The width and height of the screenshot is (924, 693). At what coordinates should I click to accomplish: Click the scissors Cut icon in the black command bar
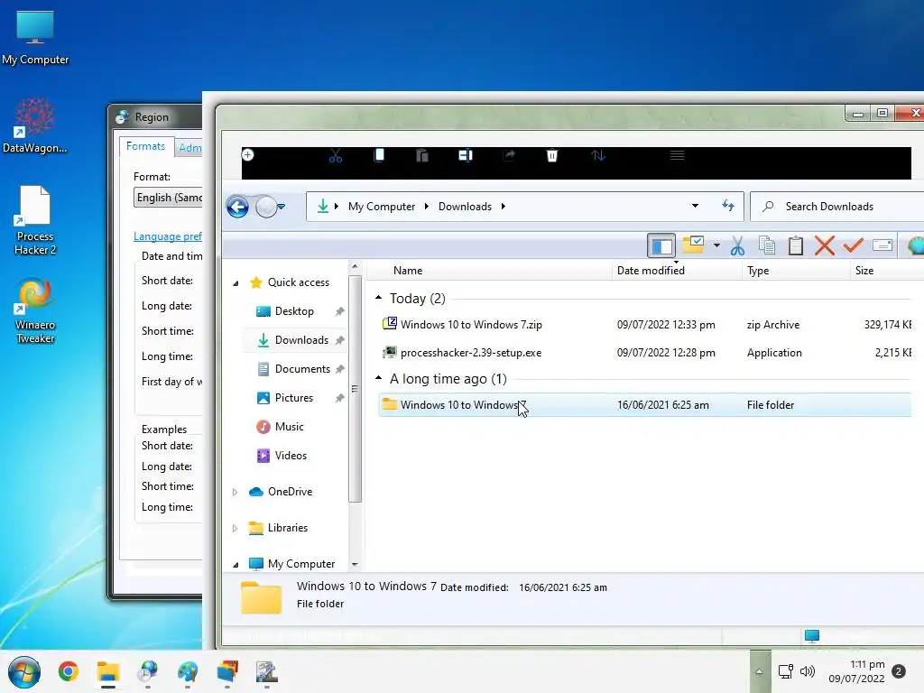pos(336,155)
